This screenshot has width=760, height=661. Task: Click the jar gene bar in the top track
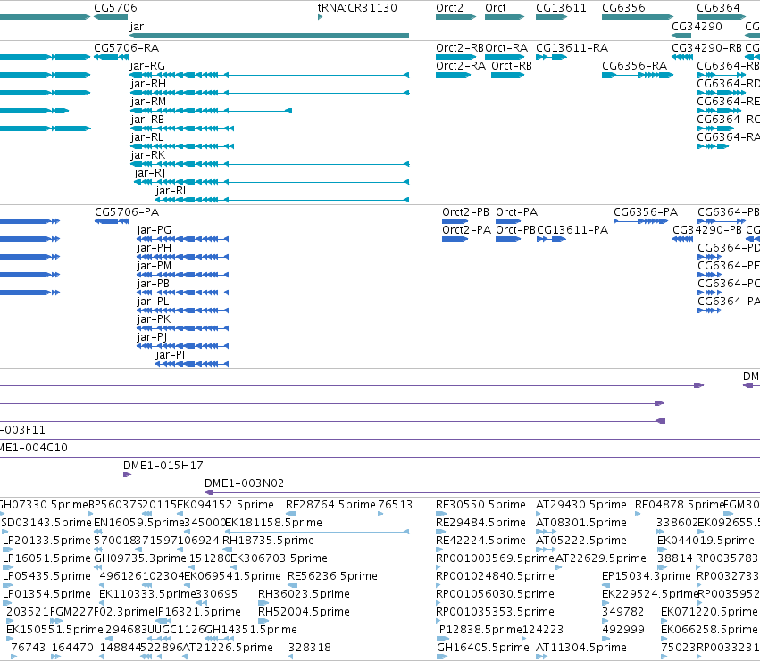[270, 36]
